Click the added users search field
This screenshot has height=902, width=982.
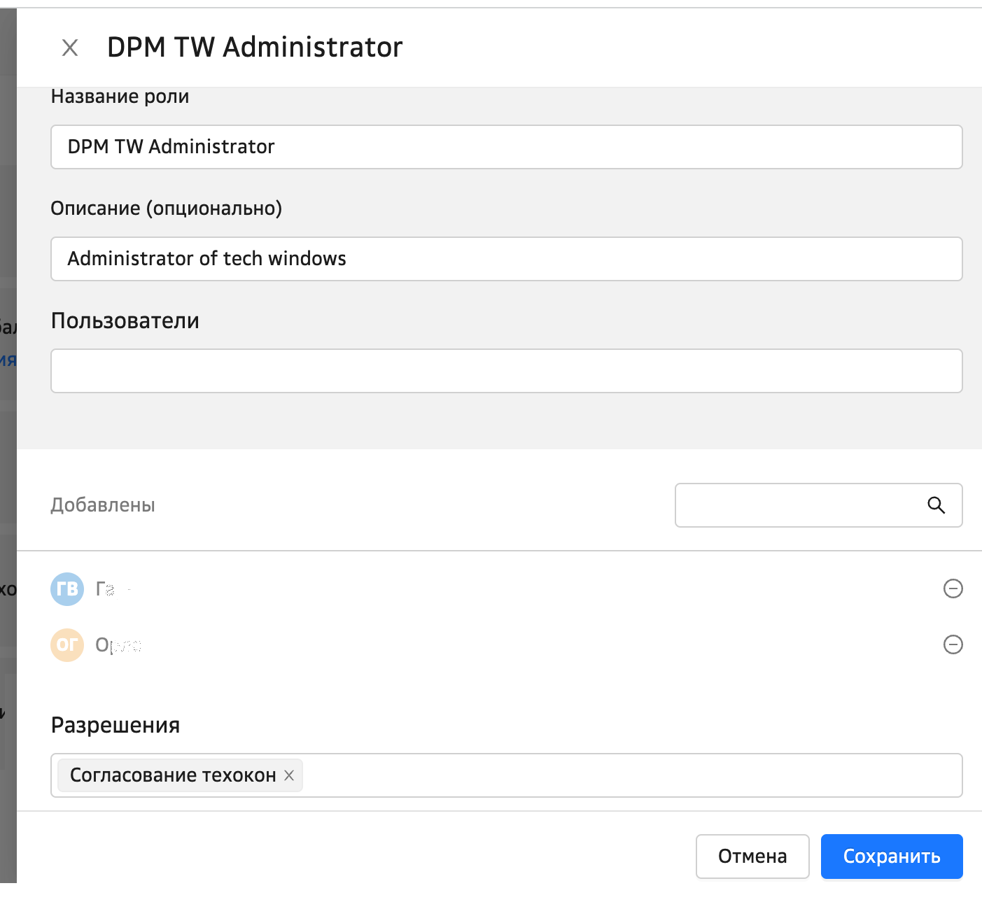coord(798,505)
